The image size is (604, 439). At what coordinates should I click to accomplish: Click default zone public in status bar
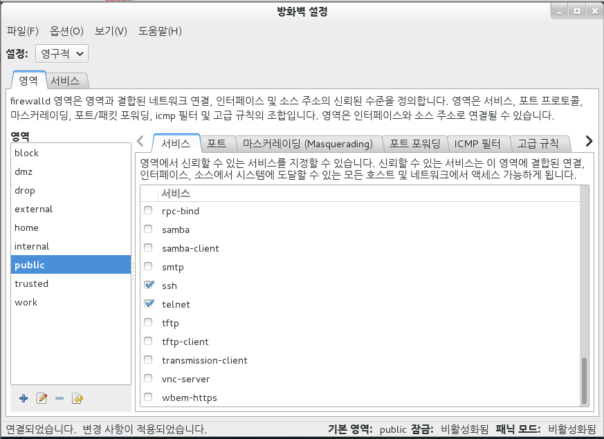[393, 429]
